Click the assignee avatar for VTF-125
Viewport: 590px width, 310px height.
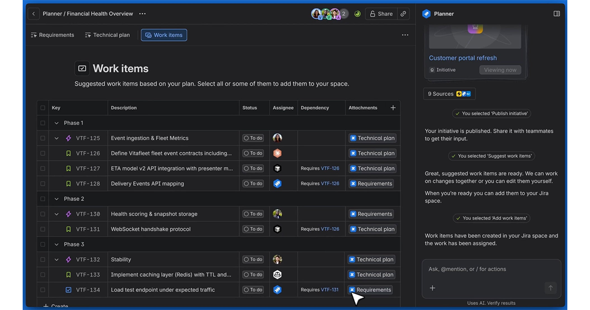[x=277, y=138]
